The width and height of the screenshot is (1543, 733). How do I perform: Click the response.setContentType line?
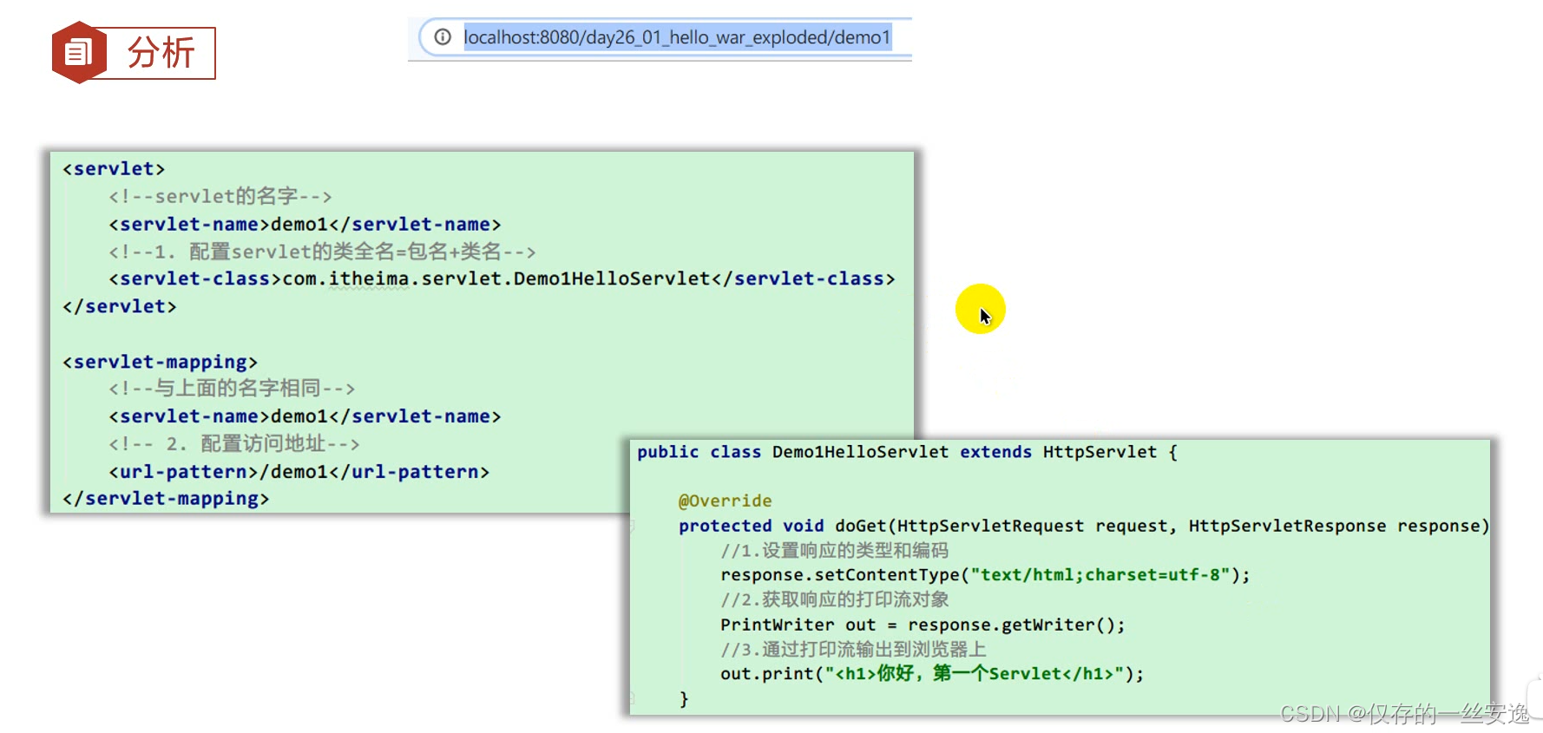coord(985,575)
